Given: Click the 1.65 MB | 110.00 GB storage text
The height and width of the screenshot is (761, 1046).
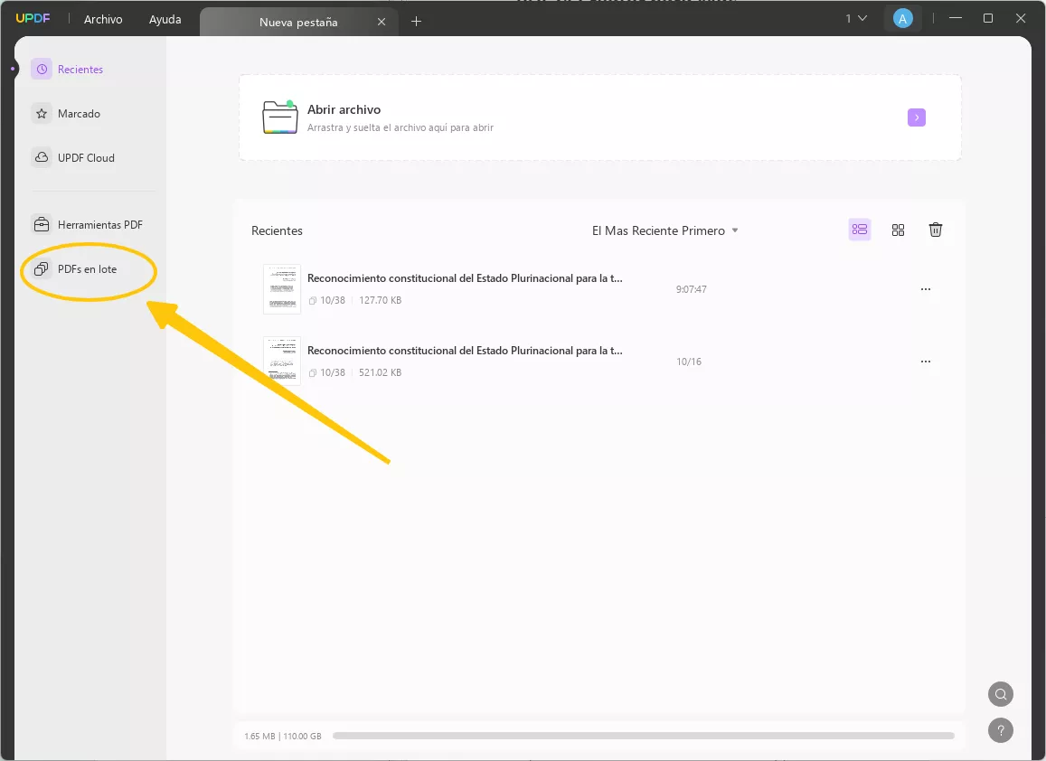Looking at the screenshot, I should point(283,737).
